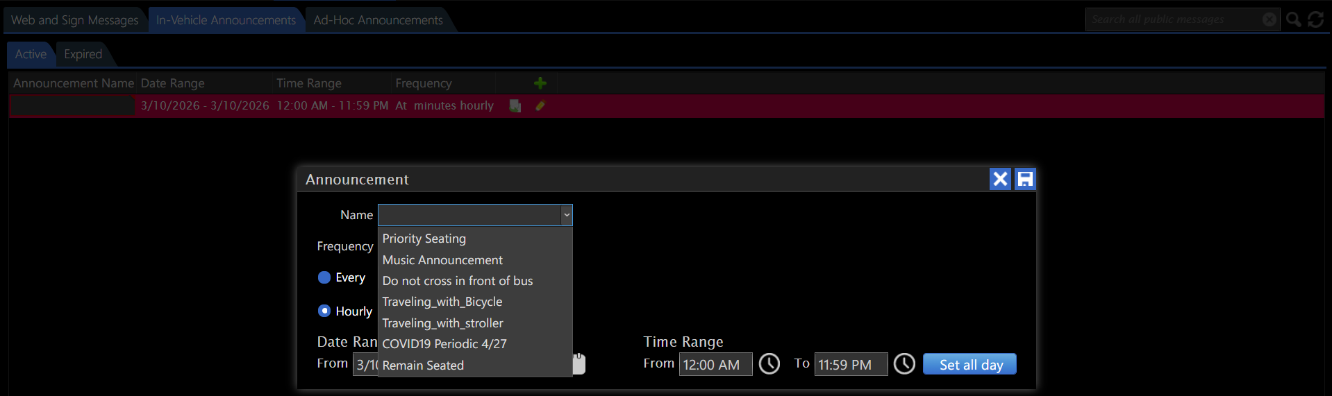Open the Time Range To clock picker
Image resolution: width=1332 pixels, height=396 pixels.
click(904, 363)
